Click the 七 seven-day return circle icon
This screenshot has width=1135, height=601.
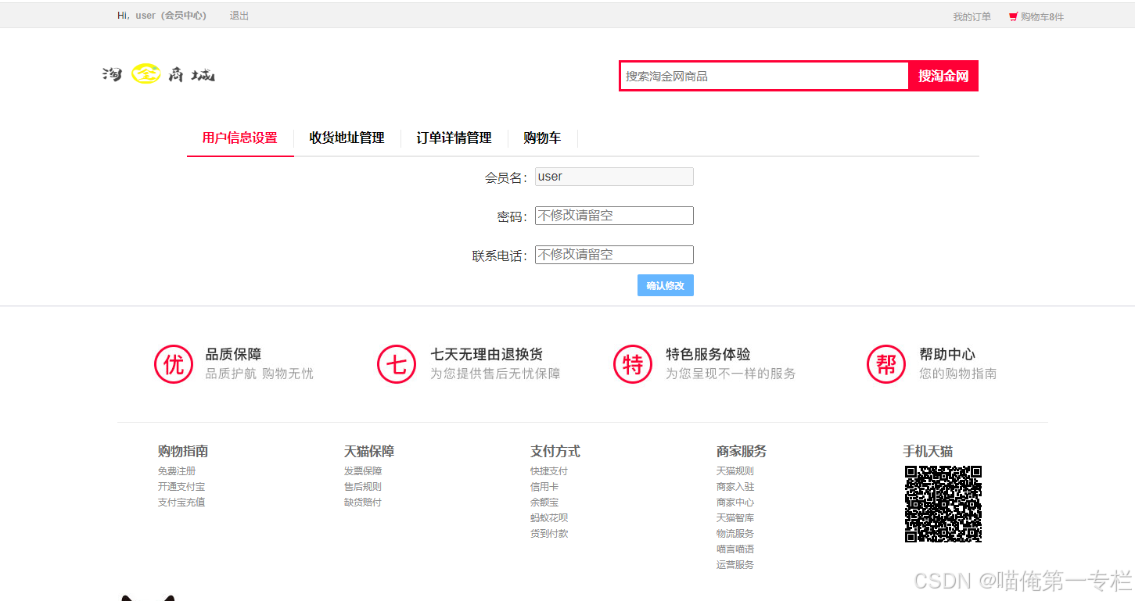397,364
